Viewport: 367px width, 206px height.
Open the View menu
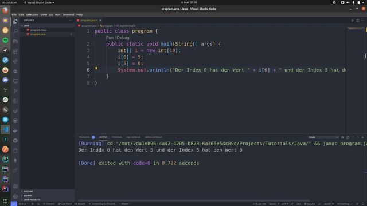click(44, 14)
